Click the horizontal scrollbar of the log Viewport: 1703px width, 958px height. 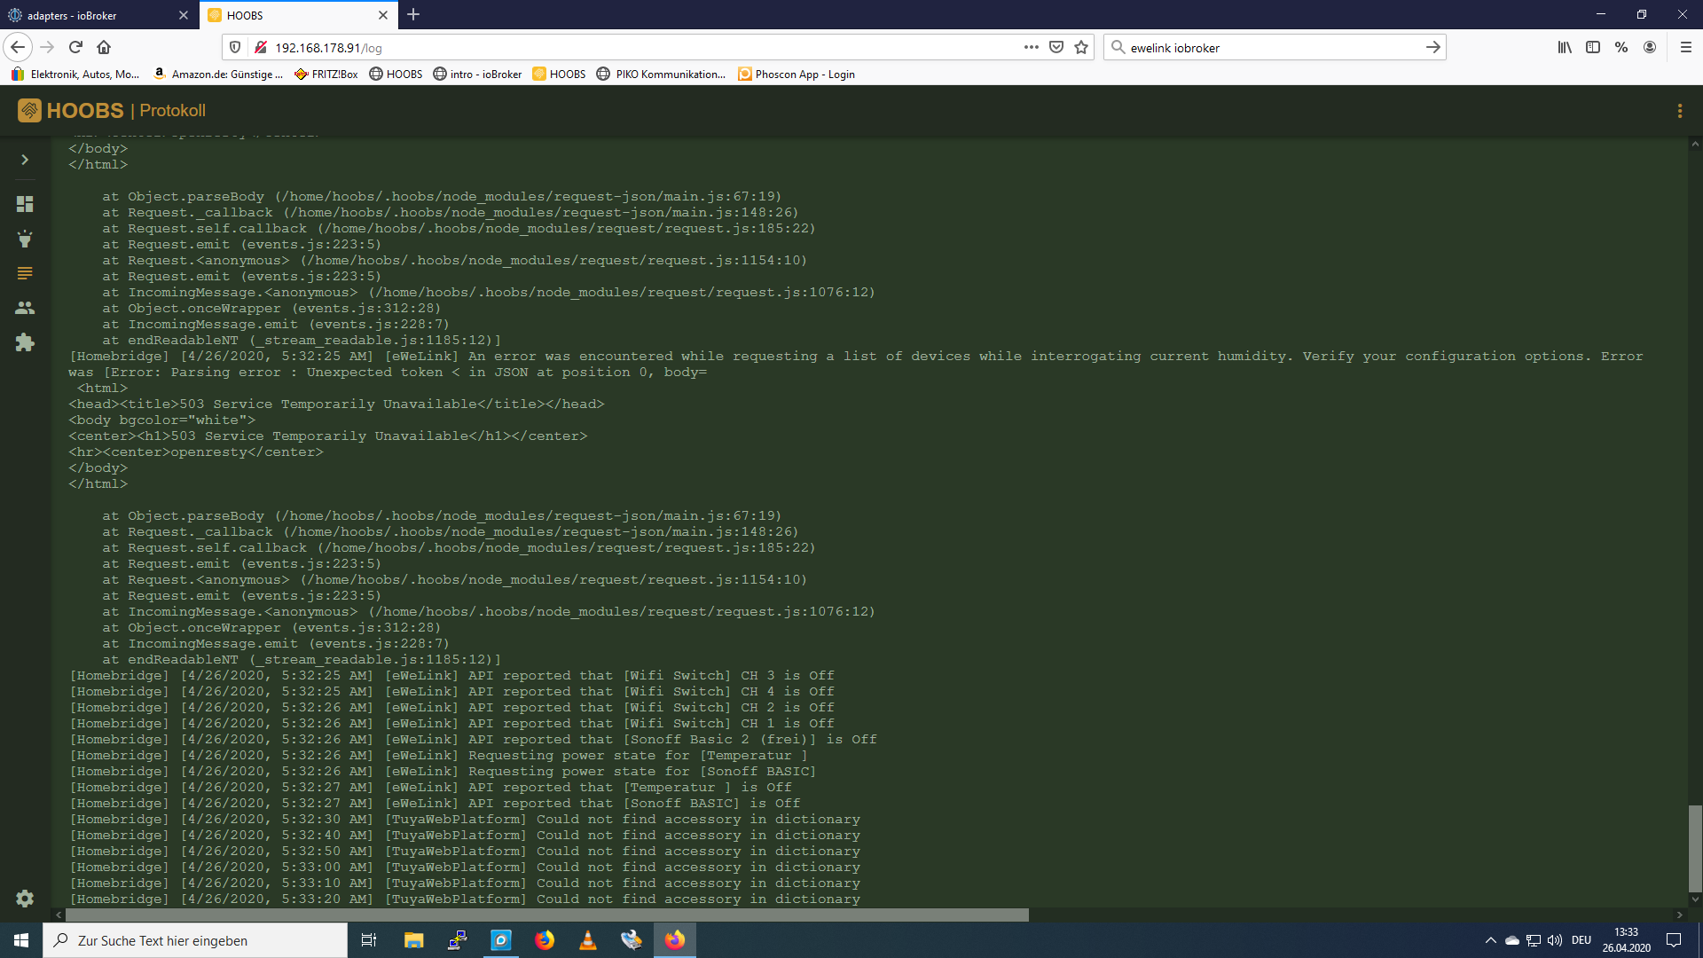point(546,915)
